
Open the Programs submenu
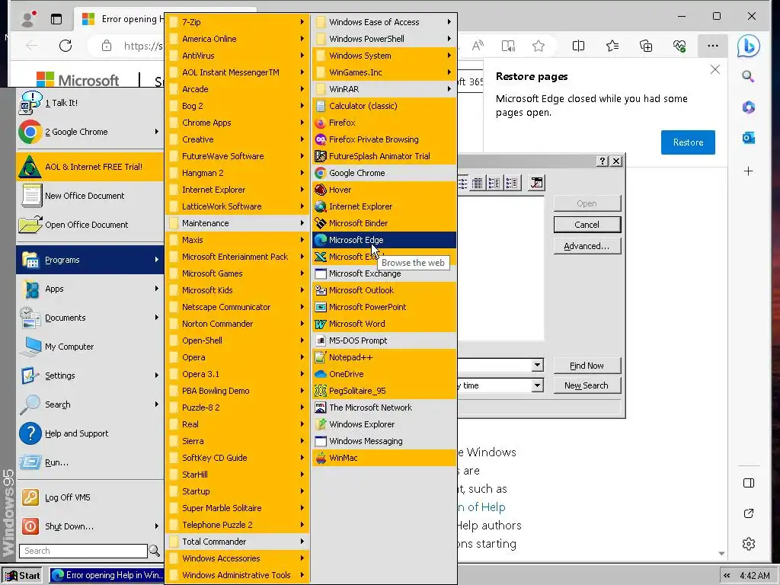(90, 260)
